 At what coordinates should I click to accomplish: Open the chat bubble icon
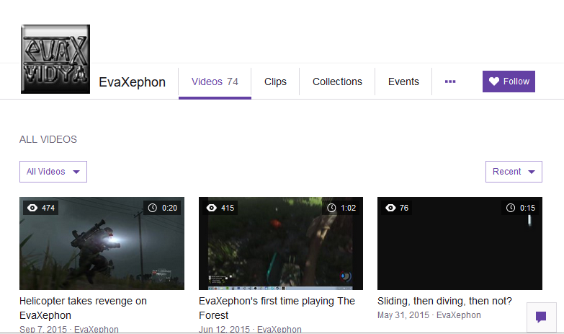[x=541, y=317]
